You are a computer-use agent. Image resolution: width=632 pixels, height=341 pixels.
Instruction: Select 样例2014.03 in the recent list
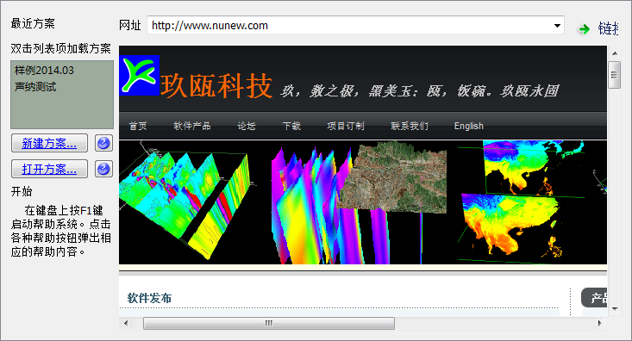point(44,71)
